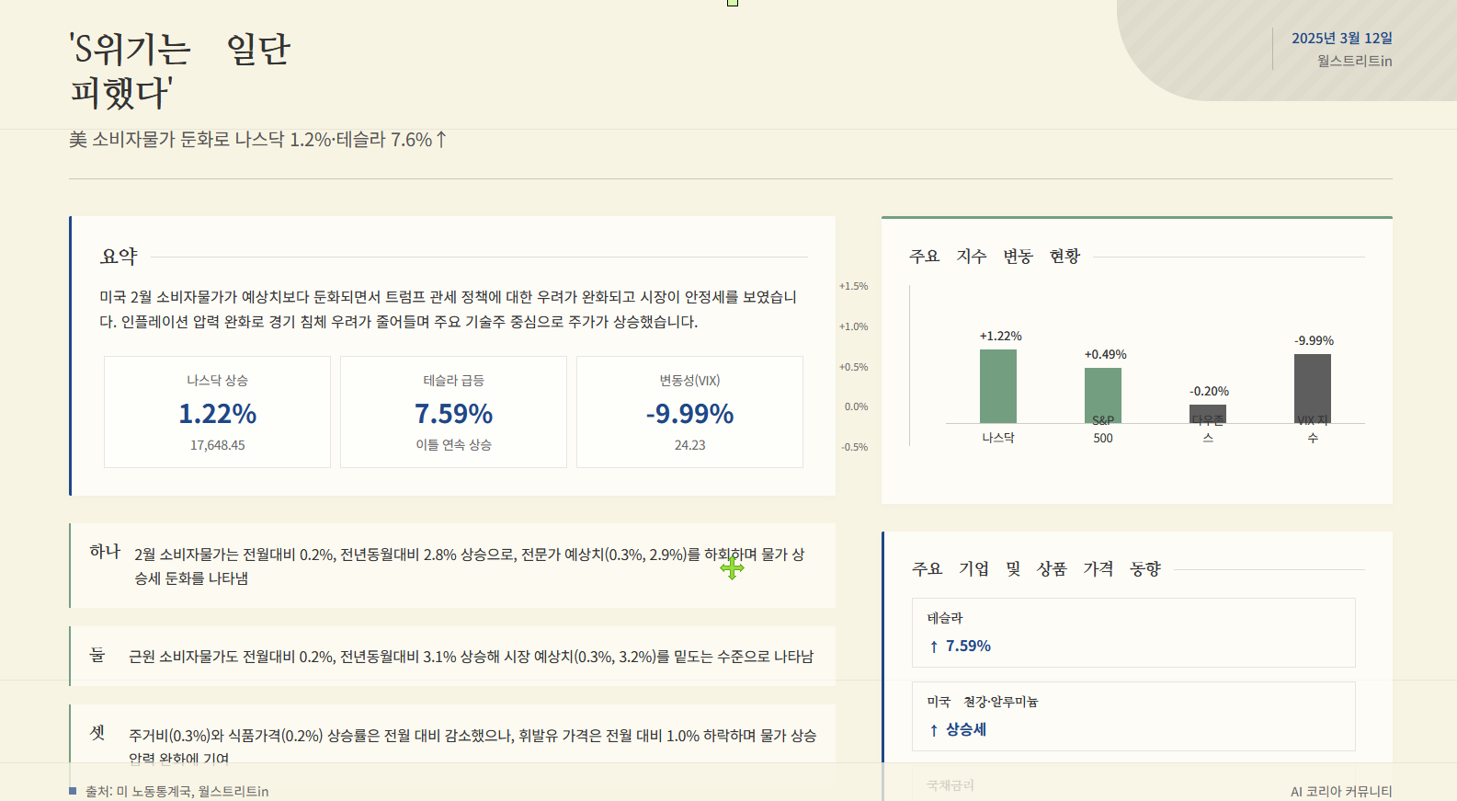This screenshot has width=1457, height=801.
Task: Click the 24.23 VIX value
Action: (x=689, y=445)
